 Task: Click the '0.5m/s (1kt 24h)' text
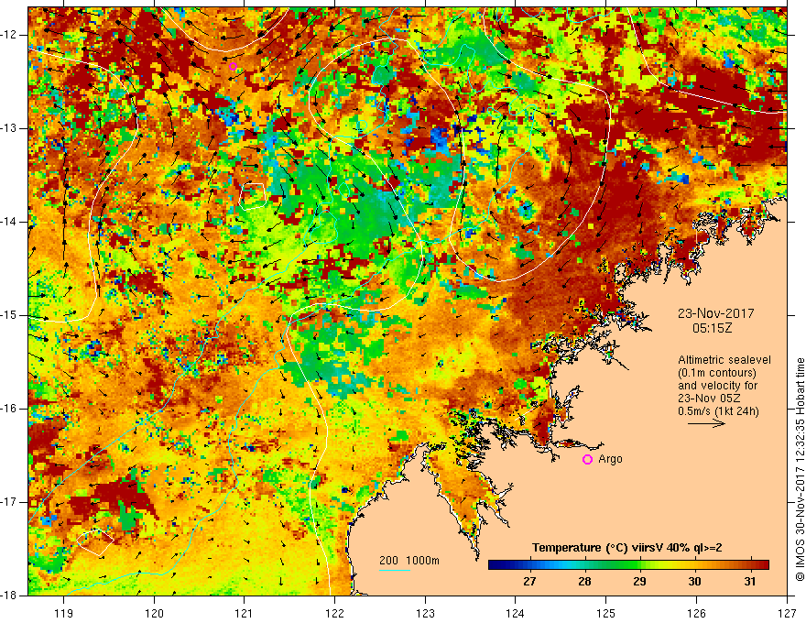coord(718,411)
